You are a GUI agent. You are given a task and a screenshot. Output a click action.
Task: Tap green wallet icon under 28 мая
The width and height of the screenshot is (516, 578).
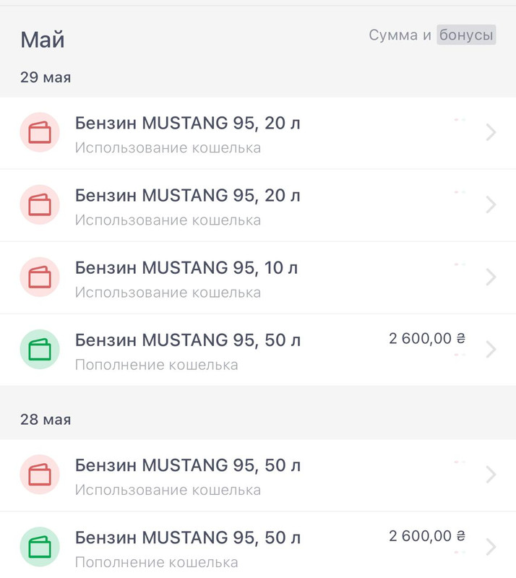[x=39, y=547]
